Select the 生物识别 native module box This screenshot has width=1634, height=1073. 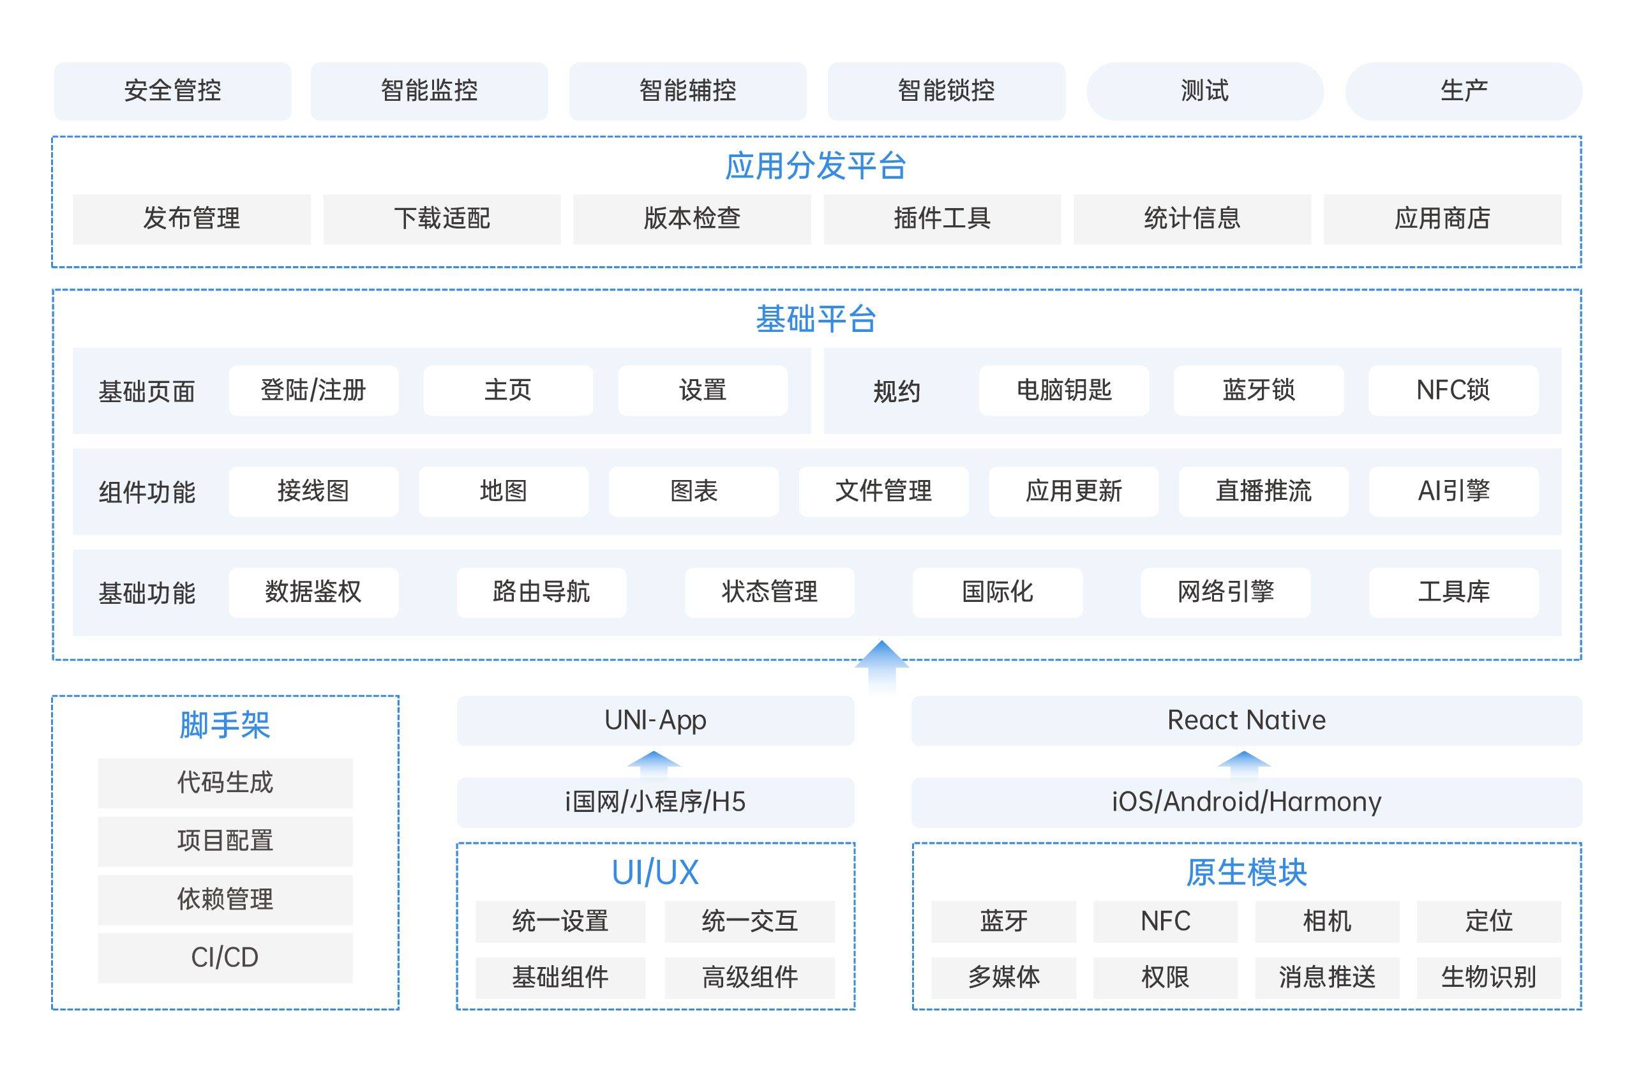1488,978
